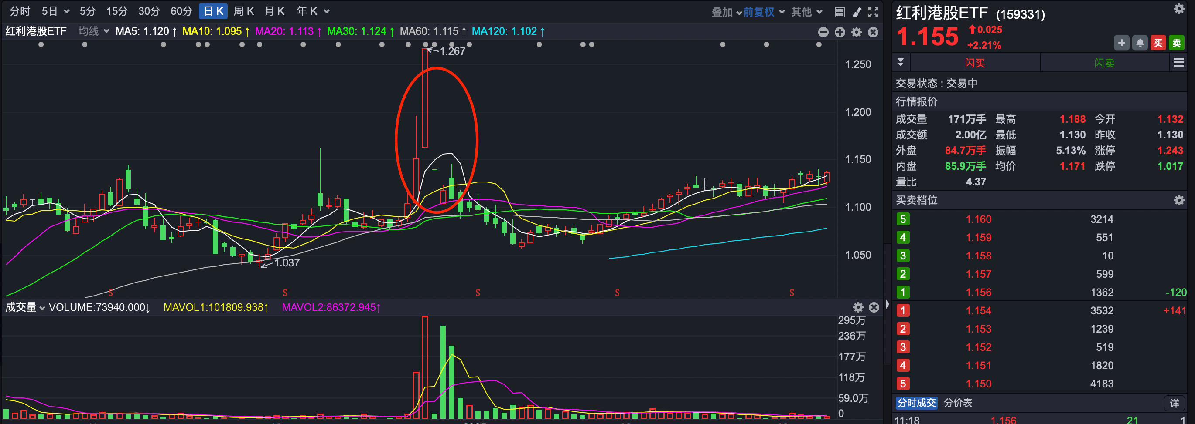Click the sell-1 price 1.156 row

click(978, 293)
